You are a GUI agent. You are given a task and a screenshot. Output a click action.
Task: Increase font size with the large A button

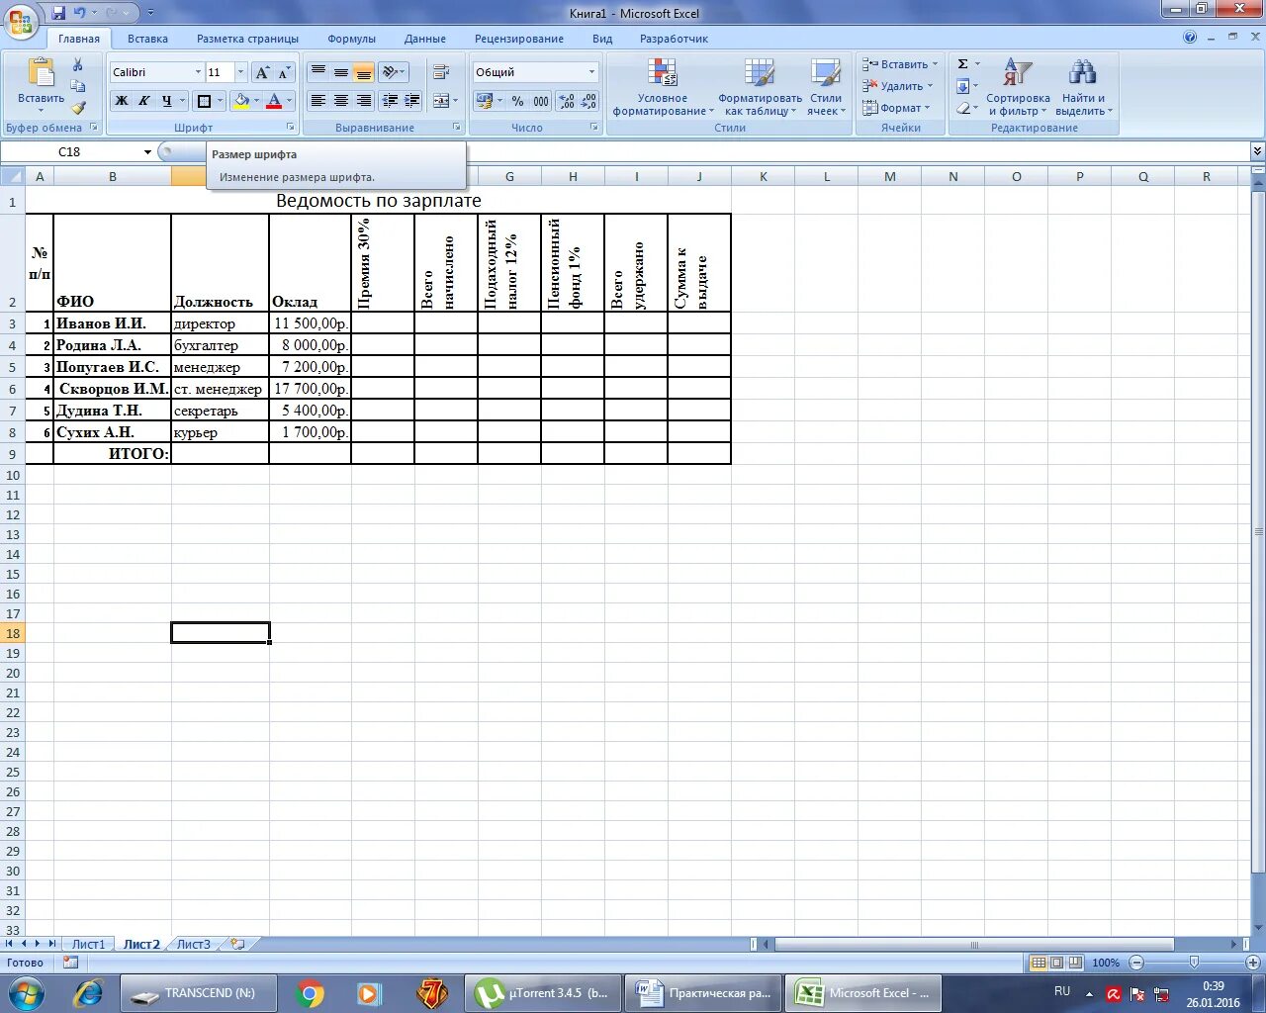262,72
